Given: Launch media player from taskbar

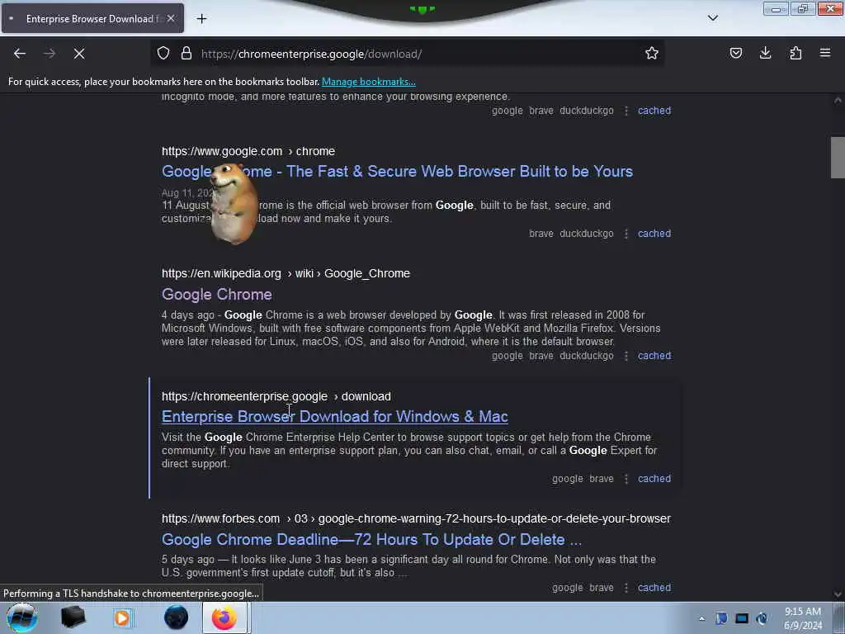Looking at the screenshot, I should click(122, 617).
